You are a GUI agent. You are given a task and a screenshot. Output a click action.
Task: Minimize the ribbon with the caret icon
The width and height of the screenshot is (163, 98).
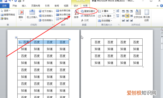[158, 6]
